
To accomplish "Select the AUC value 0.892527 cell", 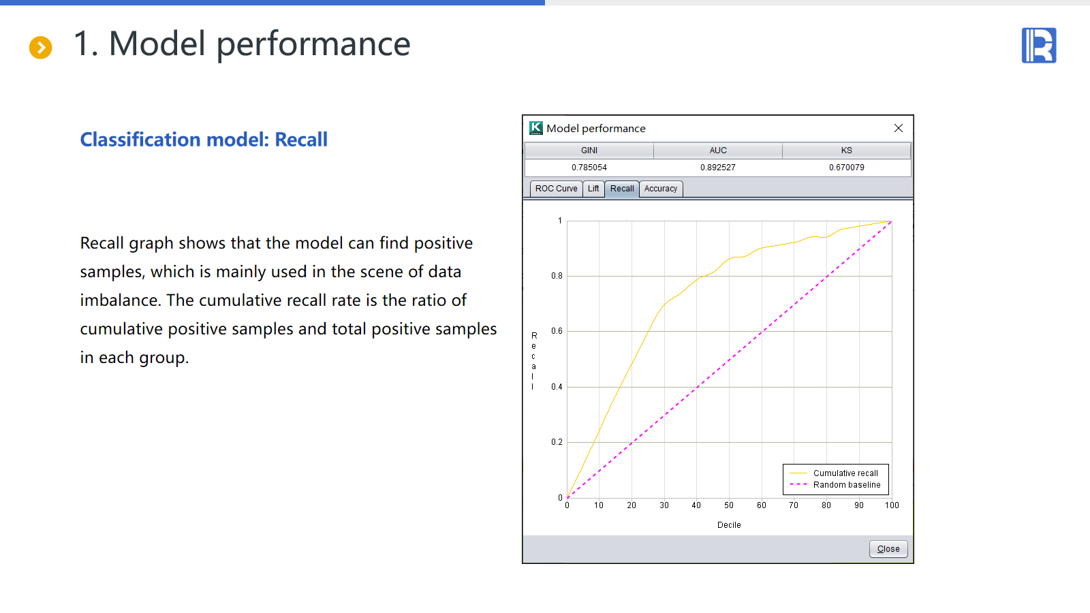I will pyautogui.click(x=718, y=168).
